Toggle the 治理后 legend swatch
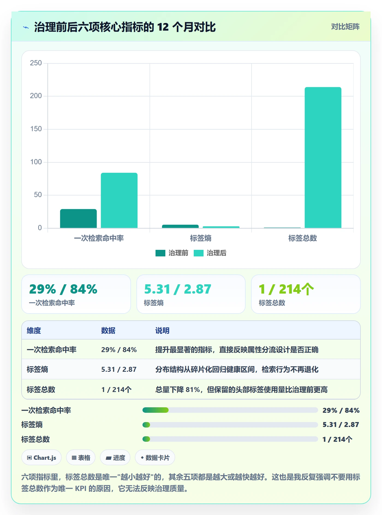This screenshot has height=515, width=382. [x=199, y=253]
